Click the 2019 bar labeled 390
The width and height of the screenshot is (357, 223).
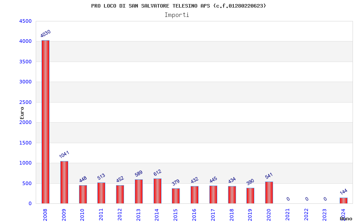point(250,196)
